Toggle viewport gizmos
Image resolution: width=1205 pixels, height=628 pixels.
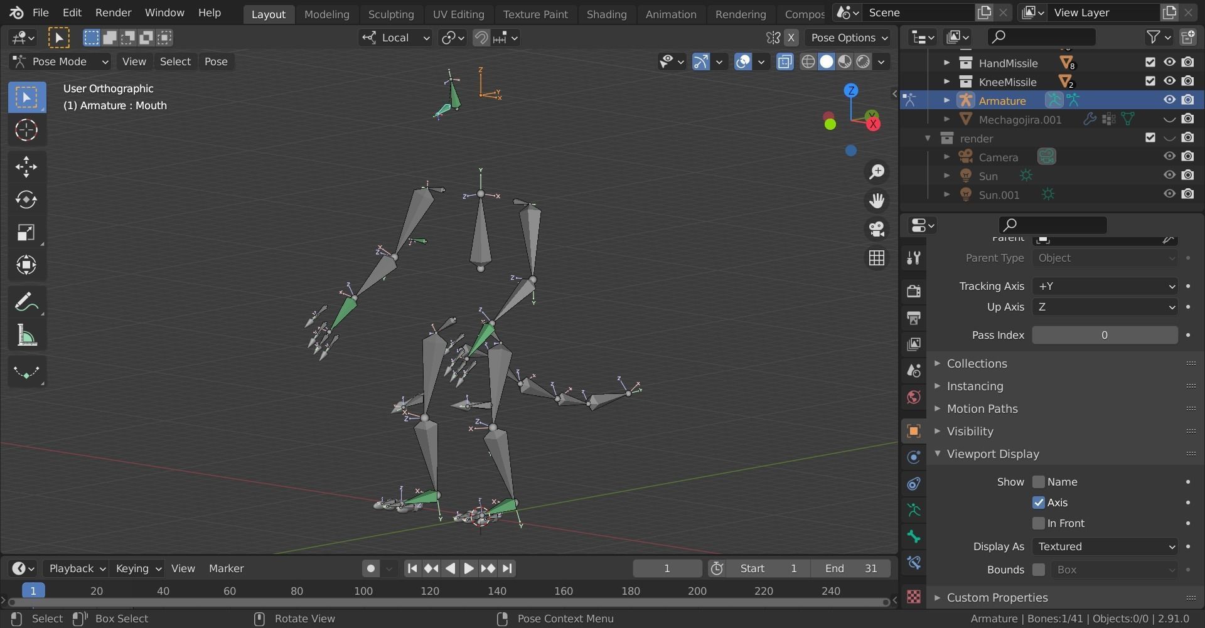700,61
